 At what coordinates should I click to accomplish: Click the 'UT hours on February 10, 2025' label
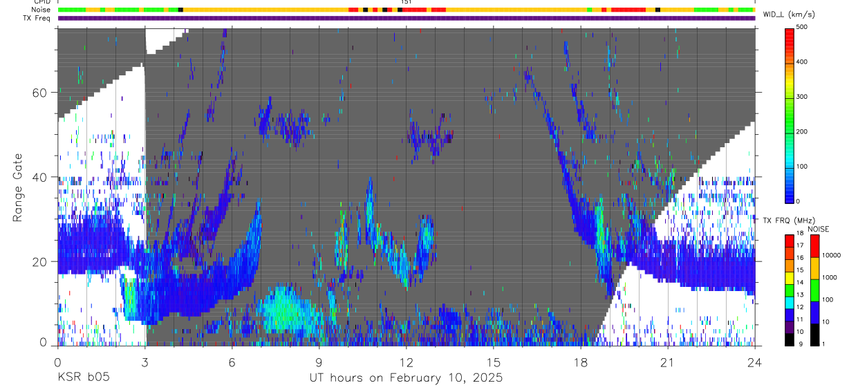[406, 378]
